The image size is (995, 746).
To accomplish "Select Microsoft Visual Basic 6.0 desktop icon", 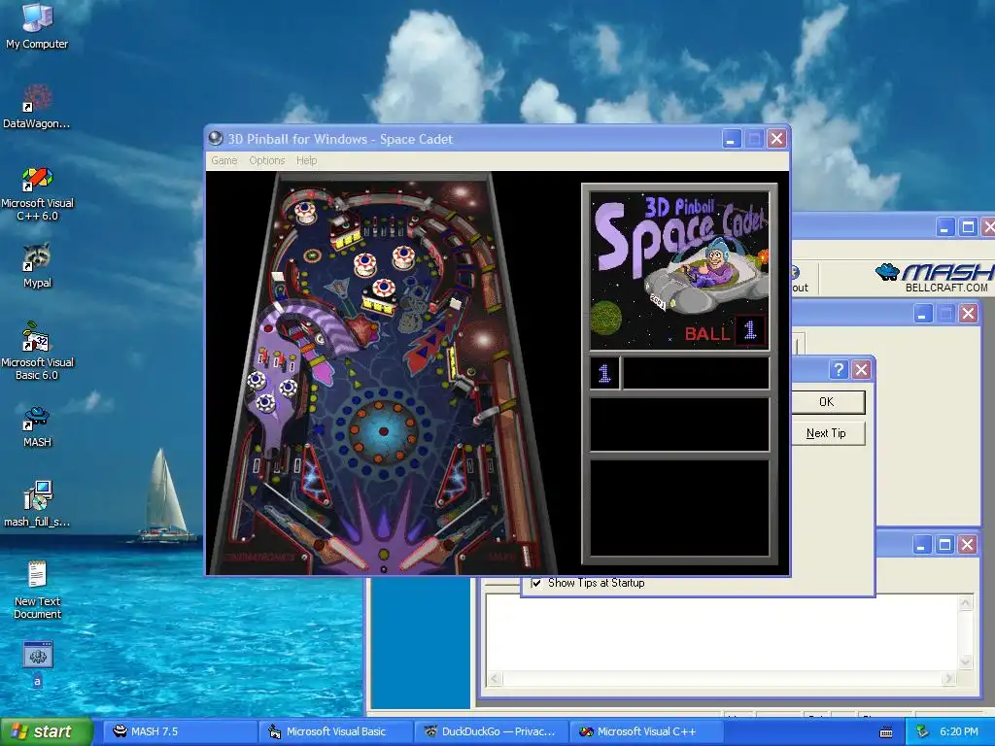I will (37, 351).
